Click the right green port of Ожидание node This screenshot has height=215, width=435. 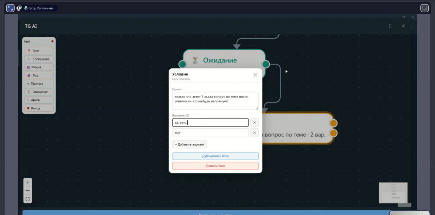tap(266, 64)
